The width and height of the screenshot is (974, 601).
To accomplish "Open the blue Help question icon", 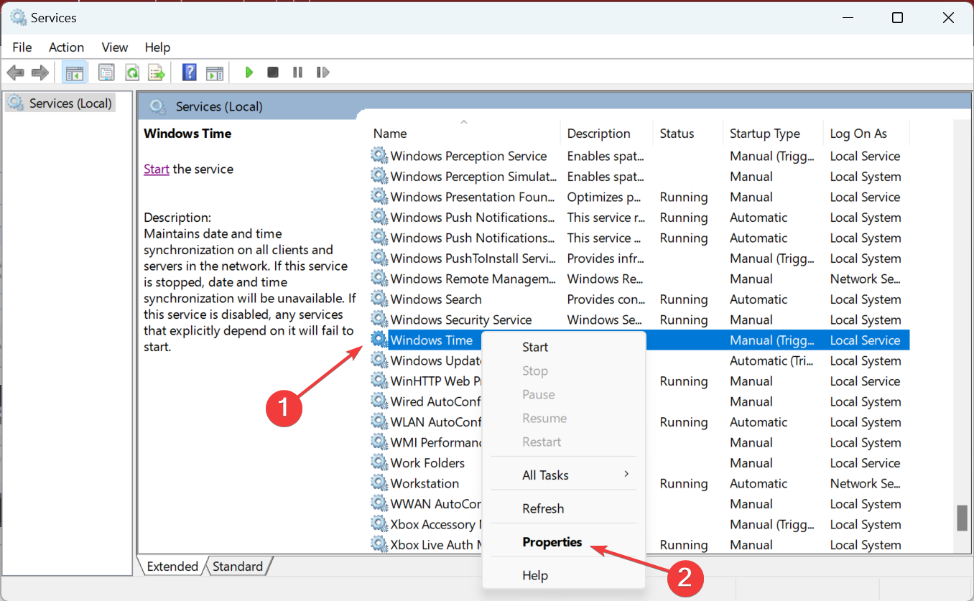I will (190, 73).
